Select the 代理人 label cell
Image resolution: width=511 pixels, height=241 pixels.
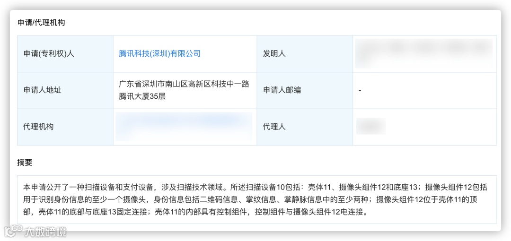click(305, 127)
